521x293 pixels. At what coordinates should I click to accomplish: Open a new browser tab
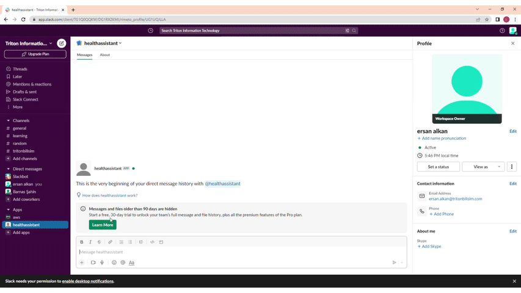coord(73,10)
